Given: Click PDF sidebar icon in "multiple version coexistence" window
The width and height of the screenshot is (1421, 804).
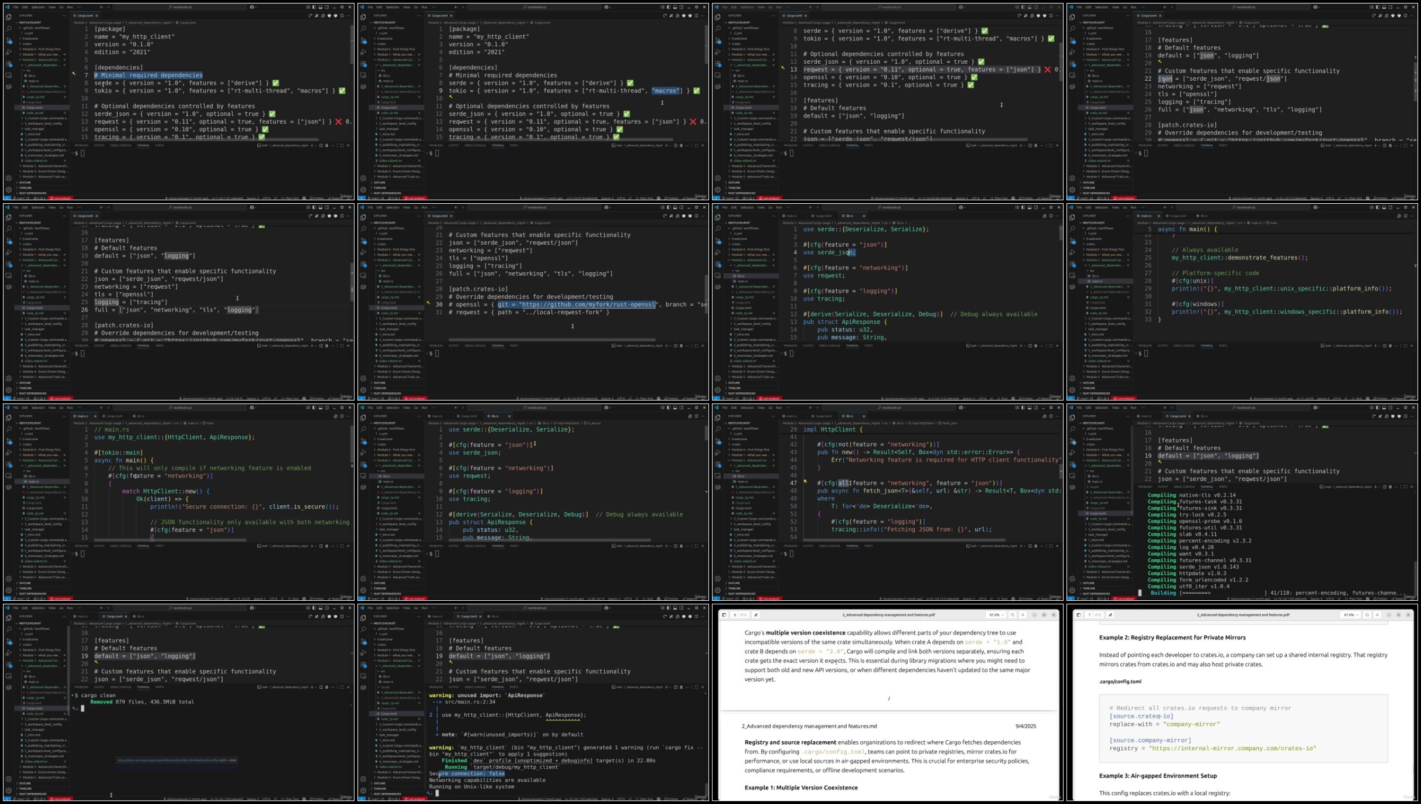Looking at the screenshot, I should tap(724, 615).
